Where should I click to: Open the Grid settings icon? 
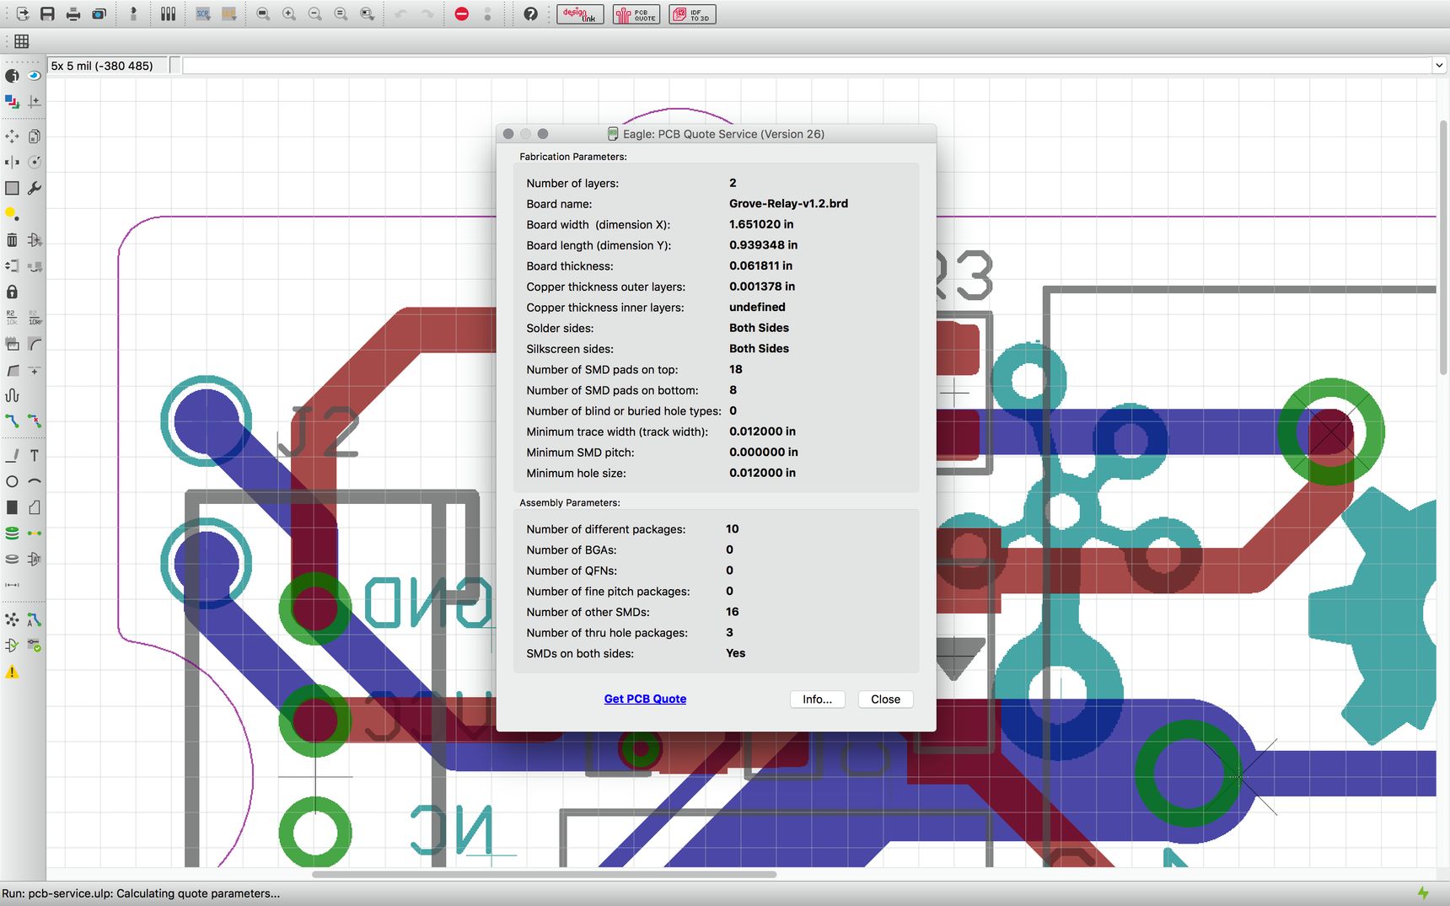[x=22, y=41]
